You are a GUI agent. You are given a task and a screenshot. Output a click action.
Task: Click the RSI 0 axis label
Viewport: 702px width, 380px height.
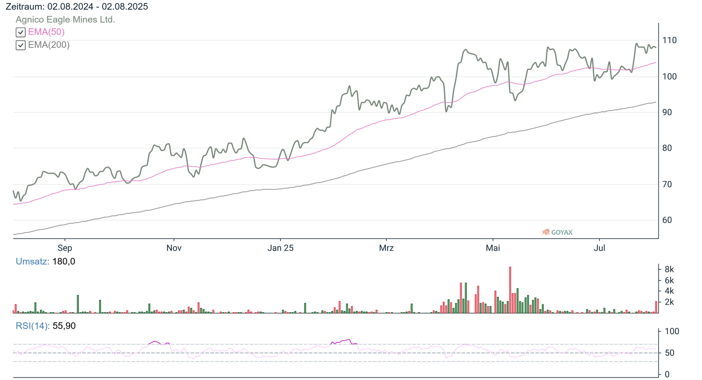[667, 374]
